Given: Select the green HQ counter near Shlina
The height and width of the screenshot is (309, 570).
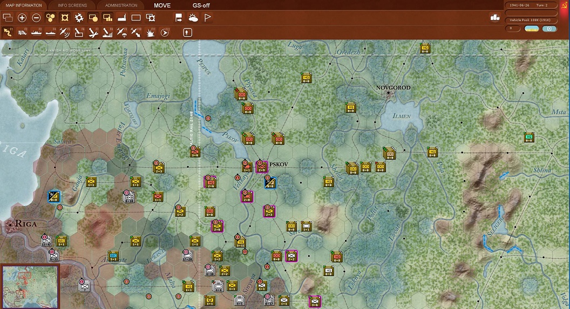Looking at the screenshot, I should [x=529, y=138].
